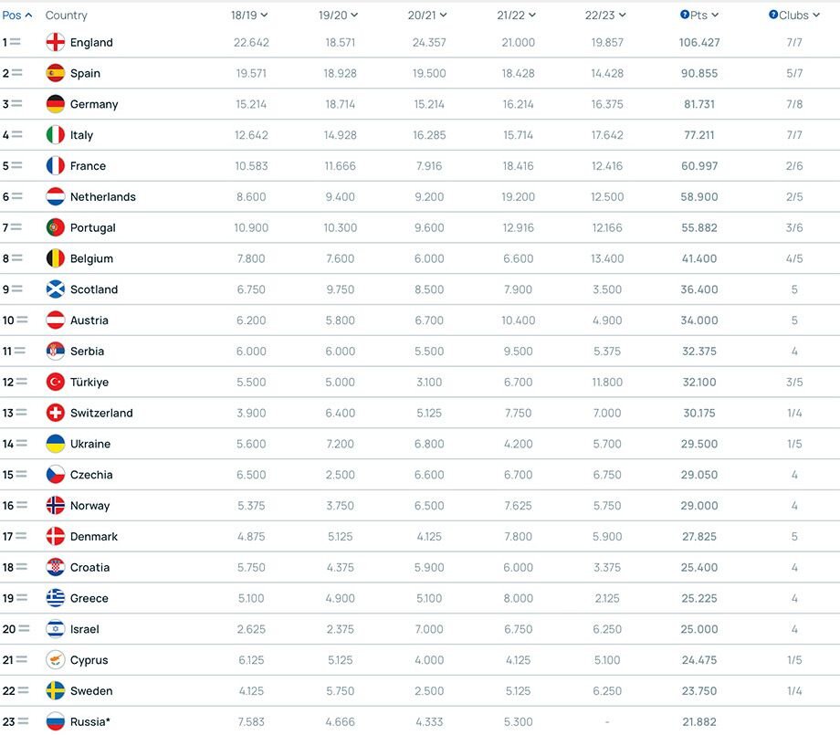Click the Cyprus flag icon
The width and height of the screenshot is (840, 735).
click(55, 660)
